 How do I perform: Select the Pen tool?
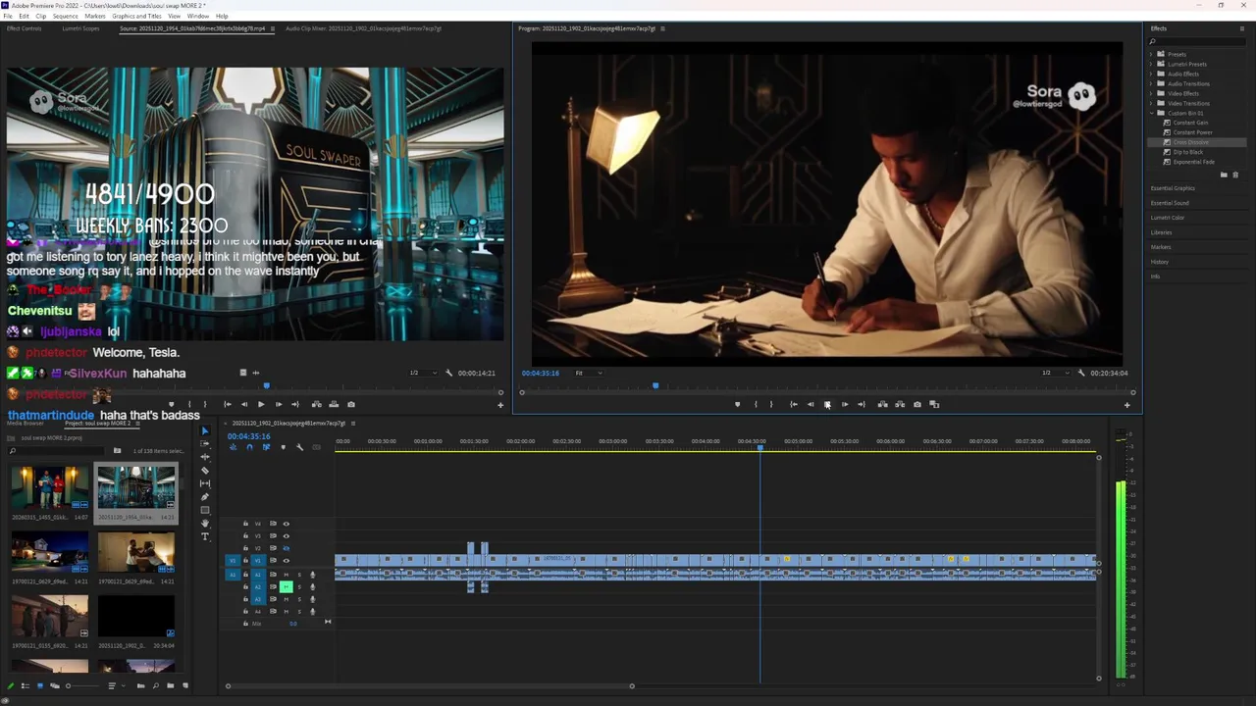[x=205, y=497]
